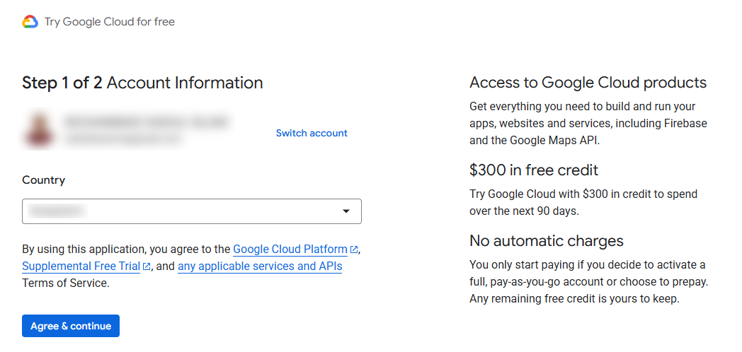Click the '$300 in free credit' heading

click(x=533, y=170)
